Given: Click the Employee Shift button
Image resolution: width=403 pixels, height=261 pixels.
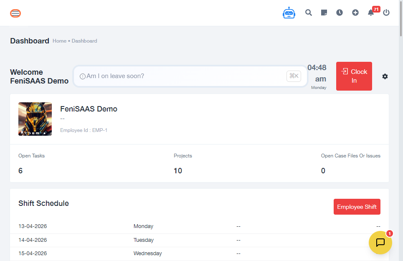Looking at the screenshot, I should click(x=357, y=207).
